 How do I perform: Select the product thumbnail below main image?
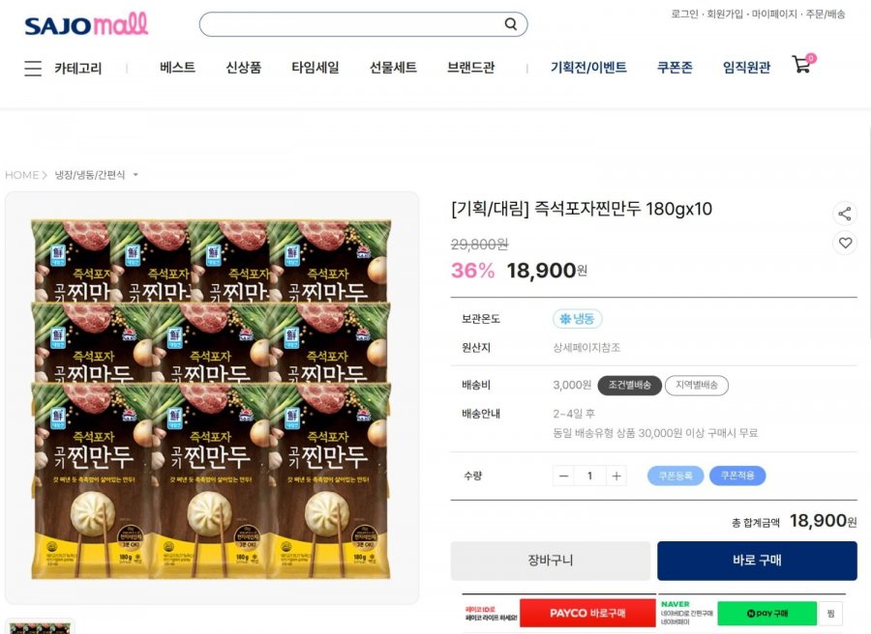coord(40,627)
